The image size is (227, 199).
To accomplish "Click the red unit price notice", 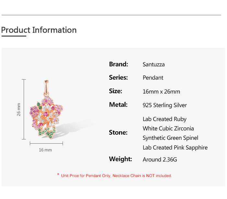I will click(x=114, y=176).
